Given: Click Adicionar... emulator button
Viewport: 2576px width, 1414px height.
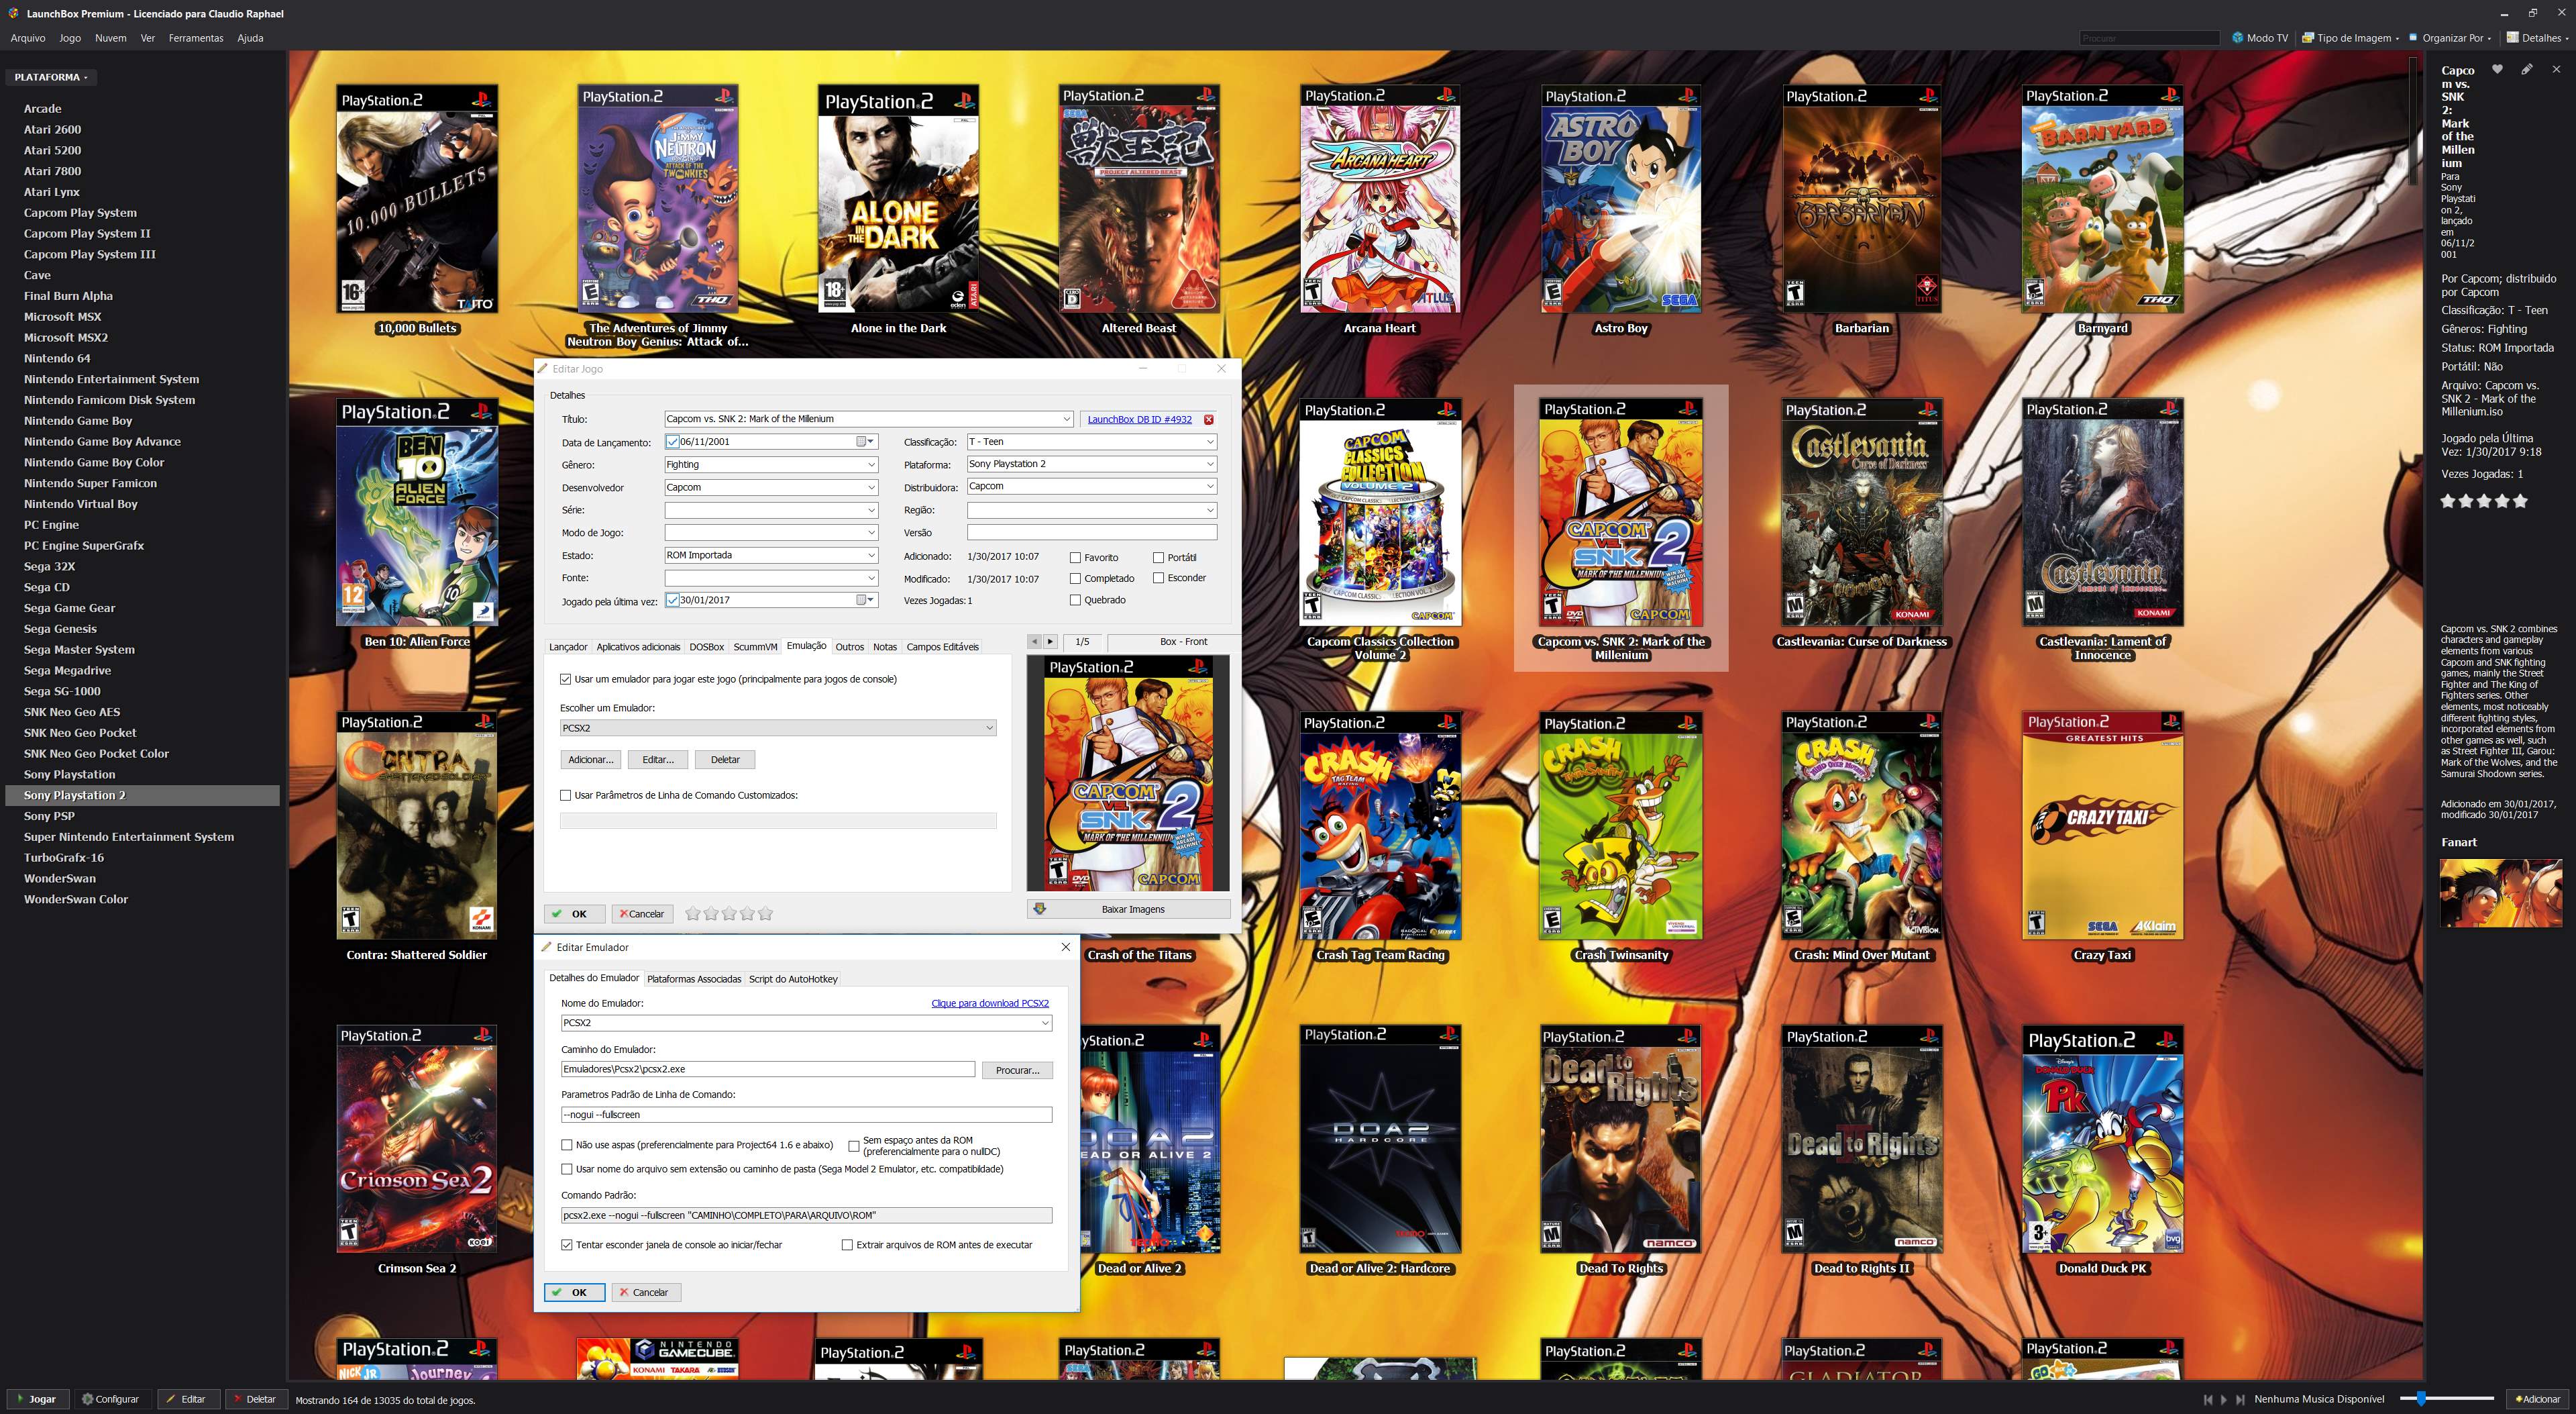Looking at the screenshot, I should point(590,760).
